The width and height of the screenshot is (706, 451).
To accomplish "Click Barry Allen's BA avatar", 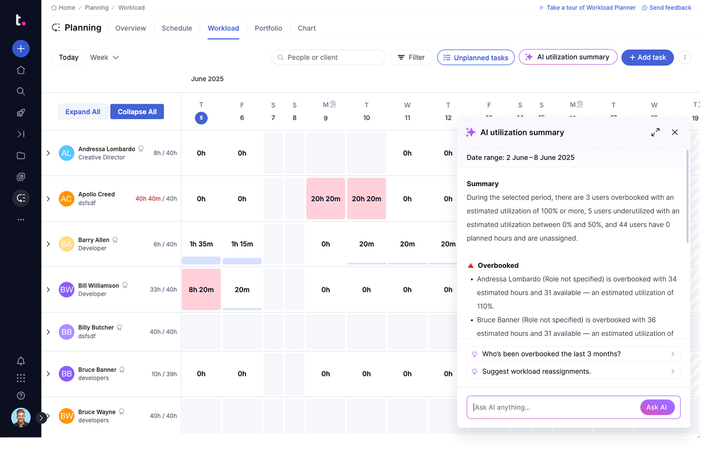I will click(x=67, y=244).
